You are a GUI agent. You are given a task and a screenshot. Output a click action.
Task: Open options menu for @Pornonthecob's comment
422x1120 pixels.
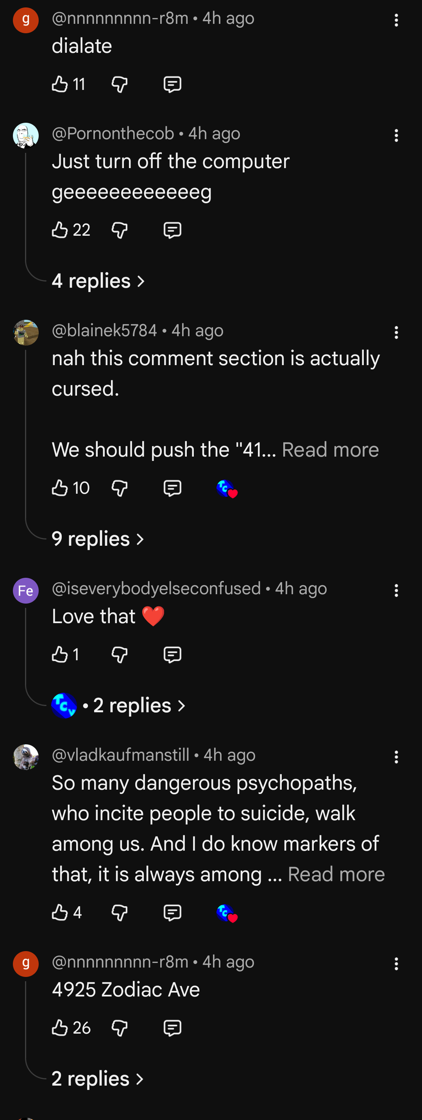(396, 136)
